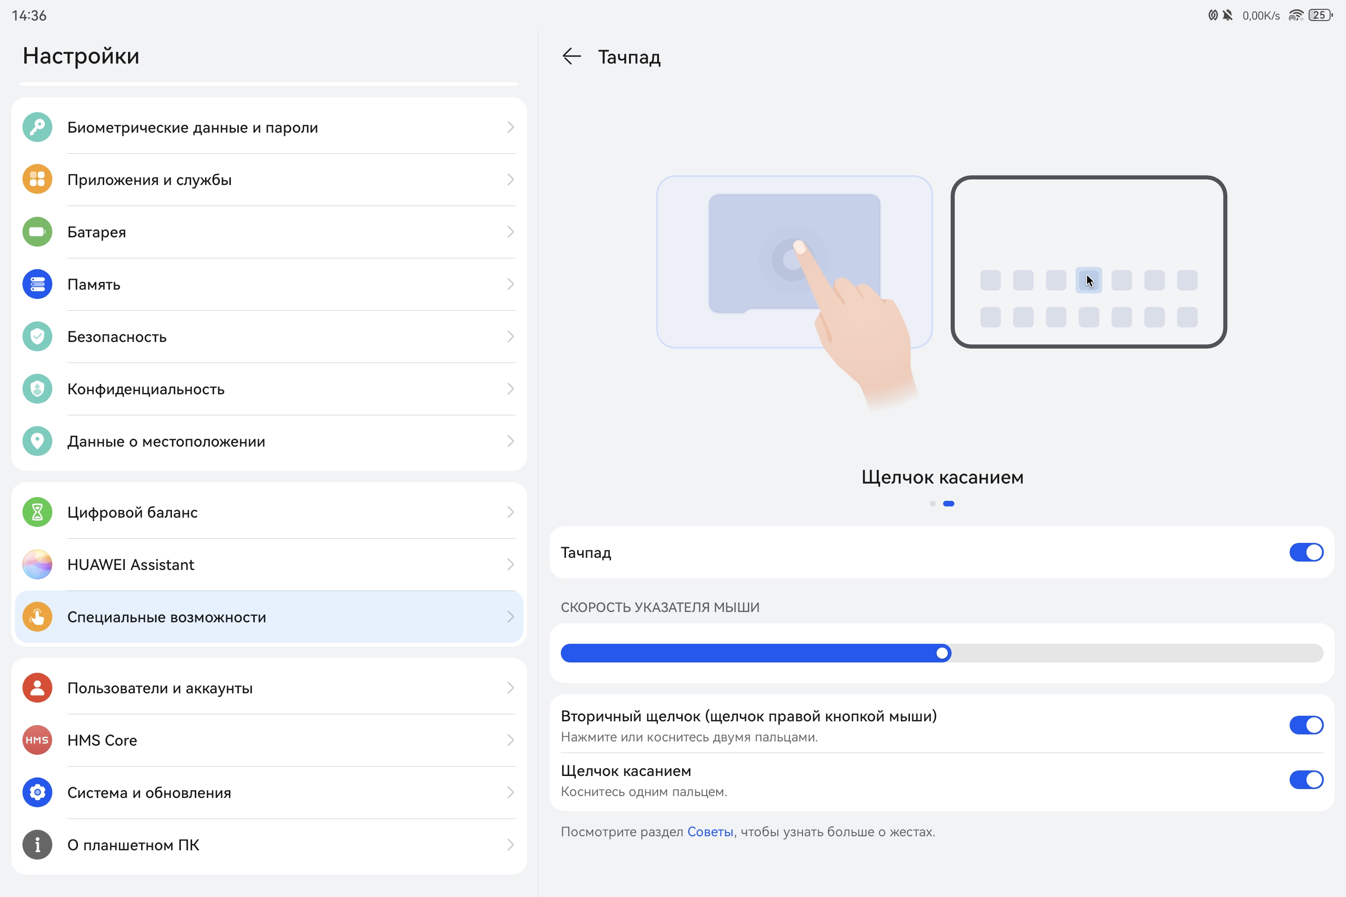This screenshot has height=897, width=1346.
Task: Click the Система и обновления gear icon
Action: (37, 792)
